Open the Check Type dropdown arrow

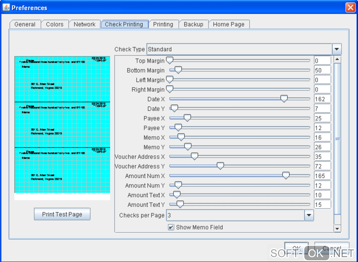pos(337,49)
